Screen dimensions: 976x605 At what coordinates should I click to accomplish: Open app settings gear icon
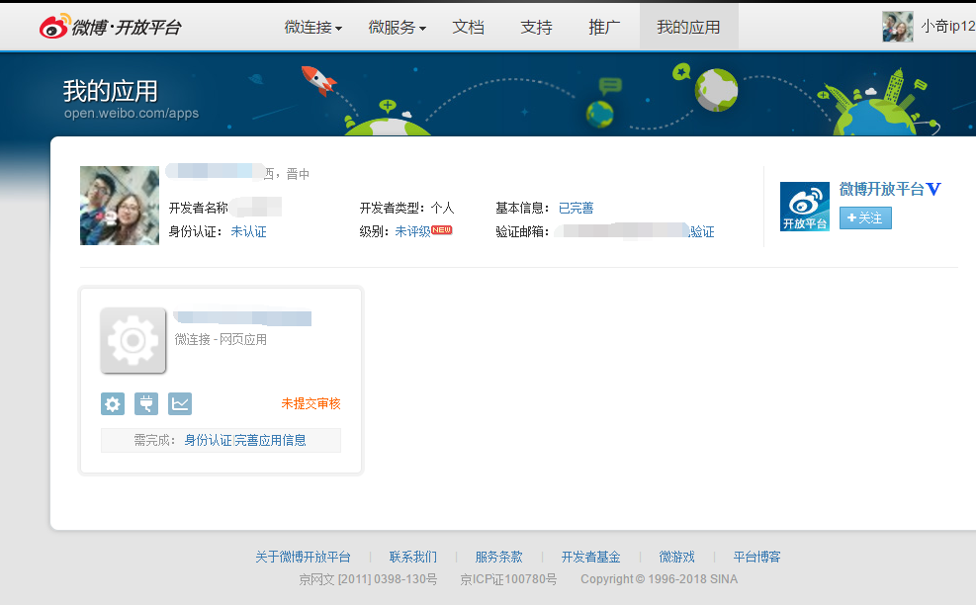tap(113, 404)
